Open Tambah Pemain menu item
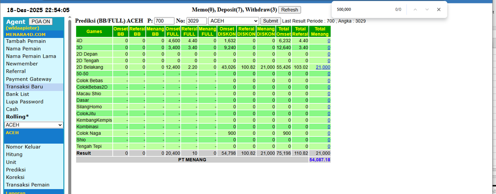Screen dimensions: 496x194 click(x=26, y=41)
